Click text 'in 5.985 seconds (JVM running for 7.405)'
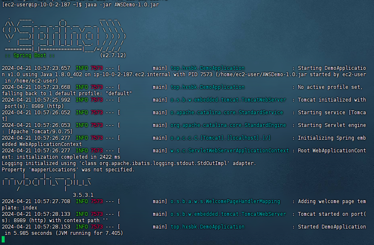 pos(64,233)
